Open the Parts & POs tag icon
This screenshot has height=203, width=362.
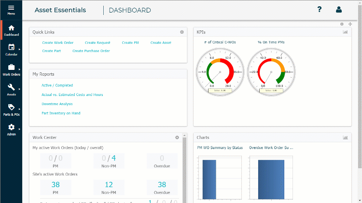(11, 107)
